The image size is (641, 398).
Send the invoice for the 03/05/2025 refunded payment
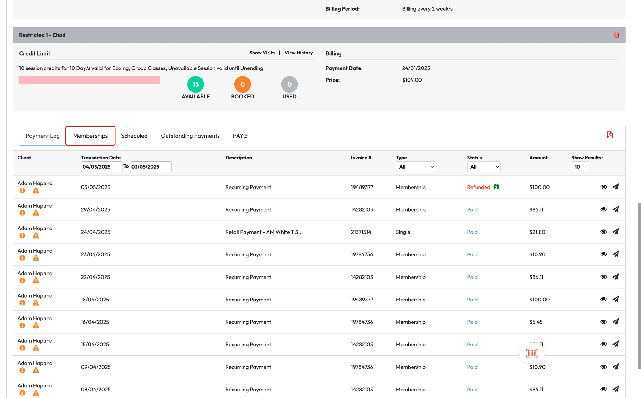pyautogui.click(x=615, y=187)
